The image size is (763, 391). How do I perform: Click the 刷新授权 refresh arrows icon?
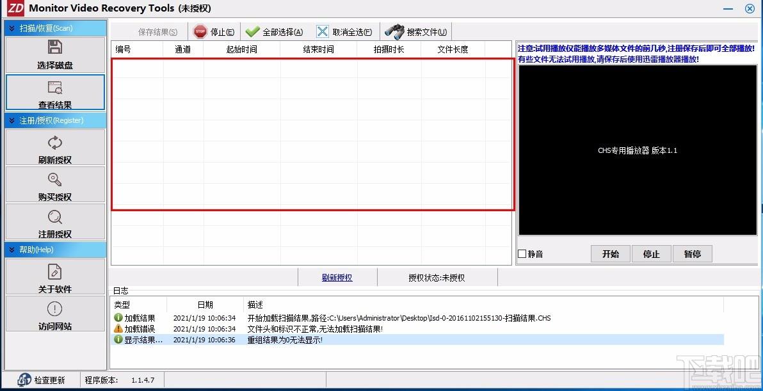tap(55, 143)
